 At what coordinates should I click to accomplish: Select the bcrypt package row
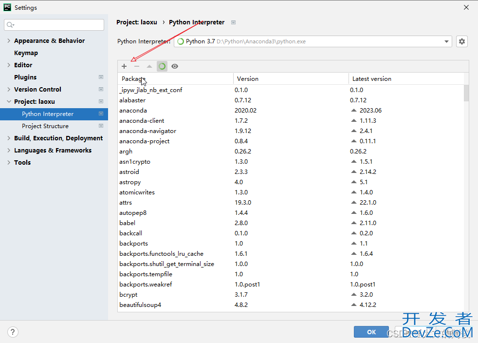point(291,294)
